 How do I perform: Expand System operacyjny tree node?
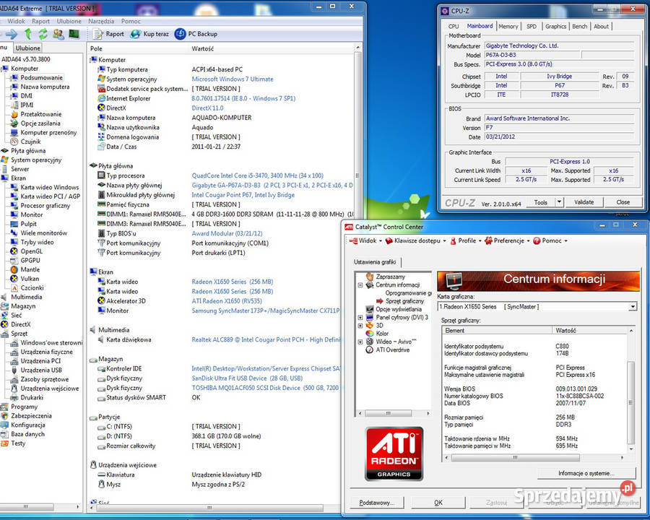36,160
